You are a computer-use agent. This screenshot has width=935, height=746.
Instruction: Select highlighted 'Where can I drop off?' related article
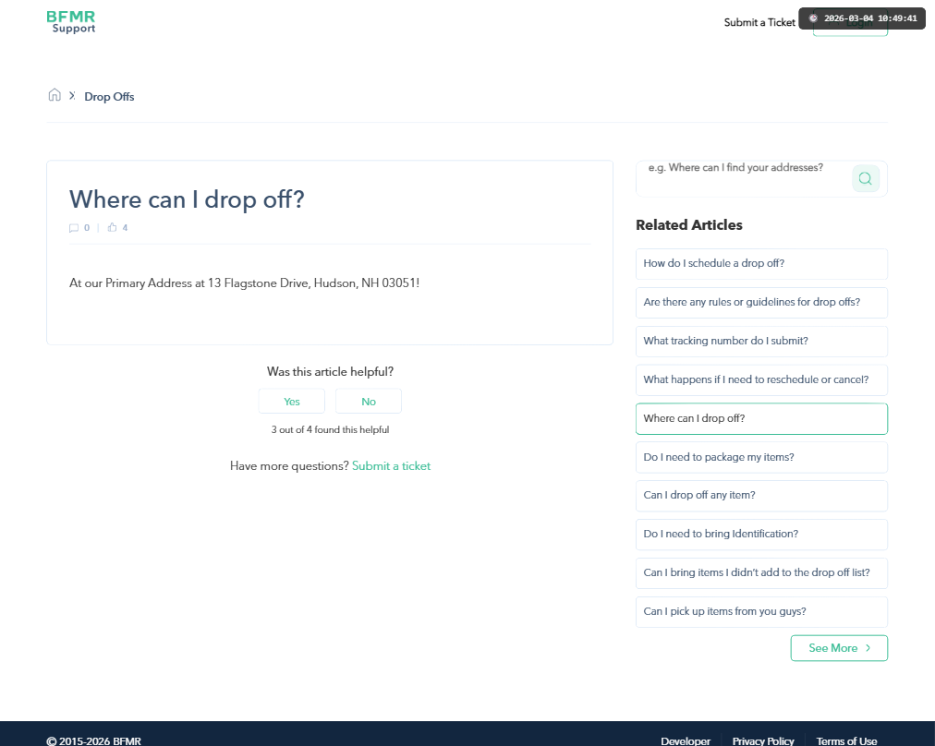click(x=761, y=419)
